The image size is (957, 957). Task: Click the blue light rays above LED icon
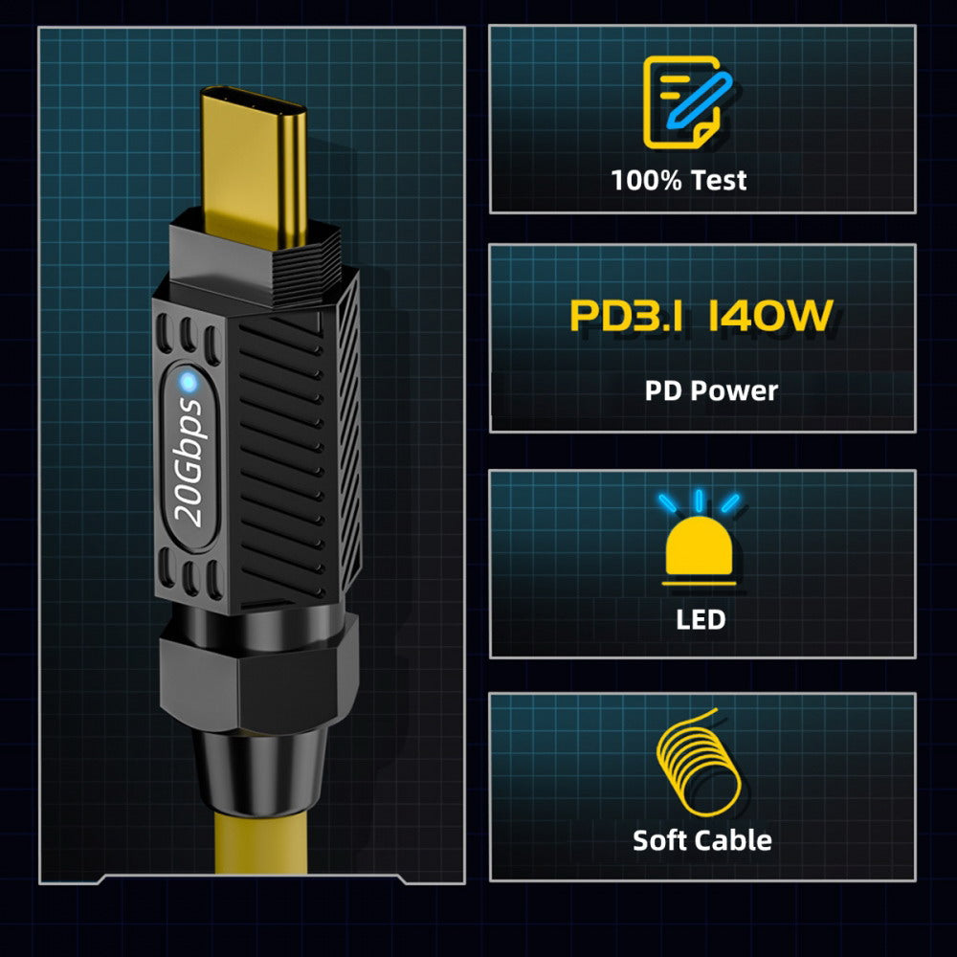click(x=699, y=501)
